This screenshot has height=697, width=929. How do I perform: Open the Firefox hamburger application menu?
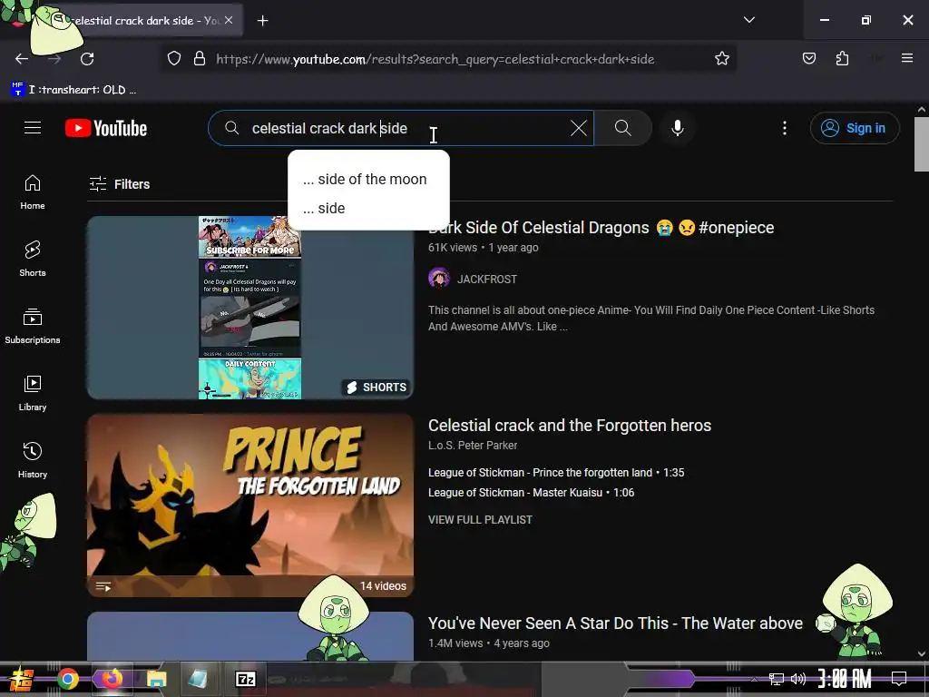click(x=907, y=58)
